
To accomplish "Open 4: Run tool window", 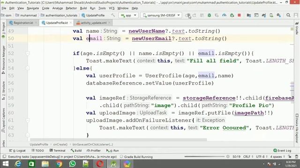I will pos(112,150).
